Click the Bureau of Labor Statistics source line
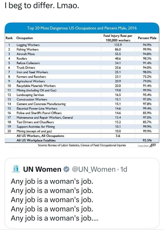The image size is (164, 230). [x=82, y=145]
